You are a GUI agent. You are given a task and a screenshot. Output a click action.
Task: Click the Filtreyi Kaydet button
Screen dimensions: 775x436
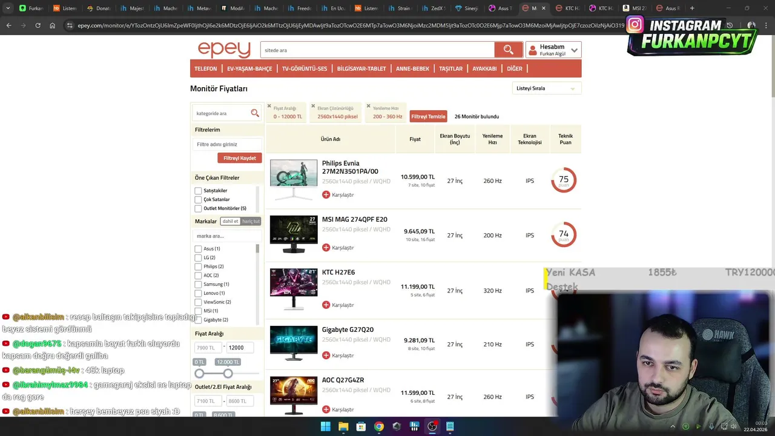tap(240, 158)
